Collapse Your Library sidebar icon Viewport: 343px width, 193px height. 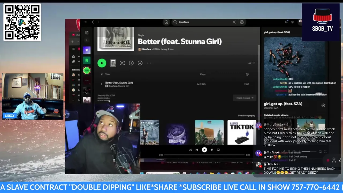[x=87, y=33]
